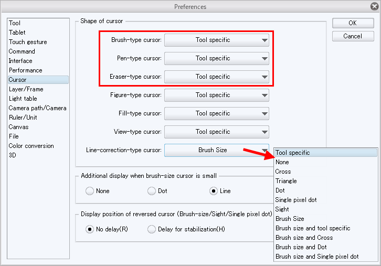
Task: Choose Brush size and Cross
Action: [326, 238]
